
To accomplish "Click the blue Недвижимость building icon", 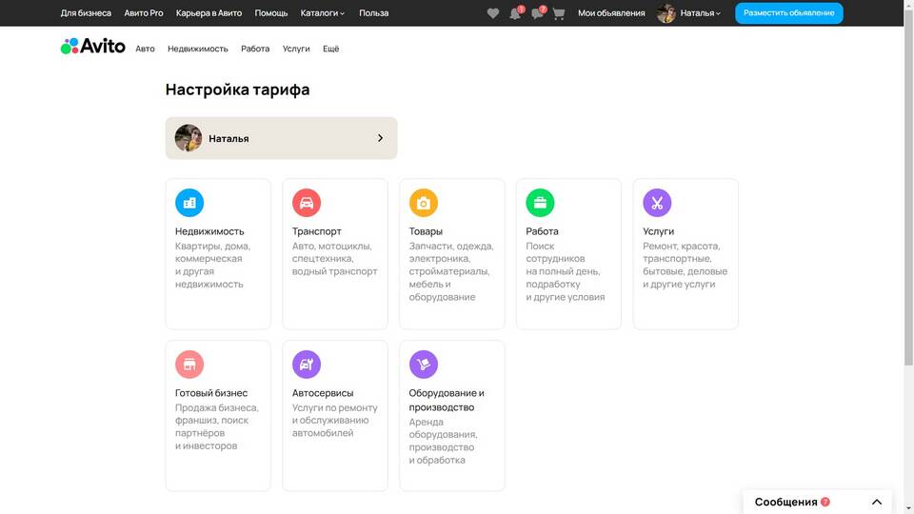I will (189, 203).
